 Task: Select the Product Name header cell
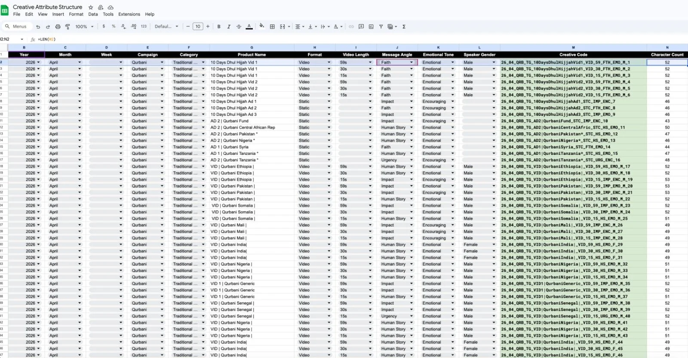pyautogui.click(x=252, y=55)
